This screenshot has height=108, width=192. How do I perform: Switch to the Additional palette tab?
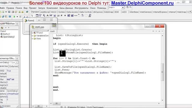coord(45,12)
